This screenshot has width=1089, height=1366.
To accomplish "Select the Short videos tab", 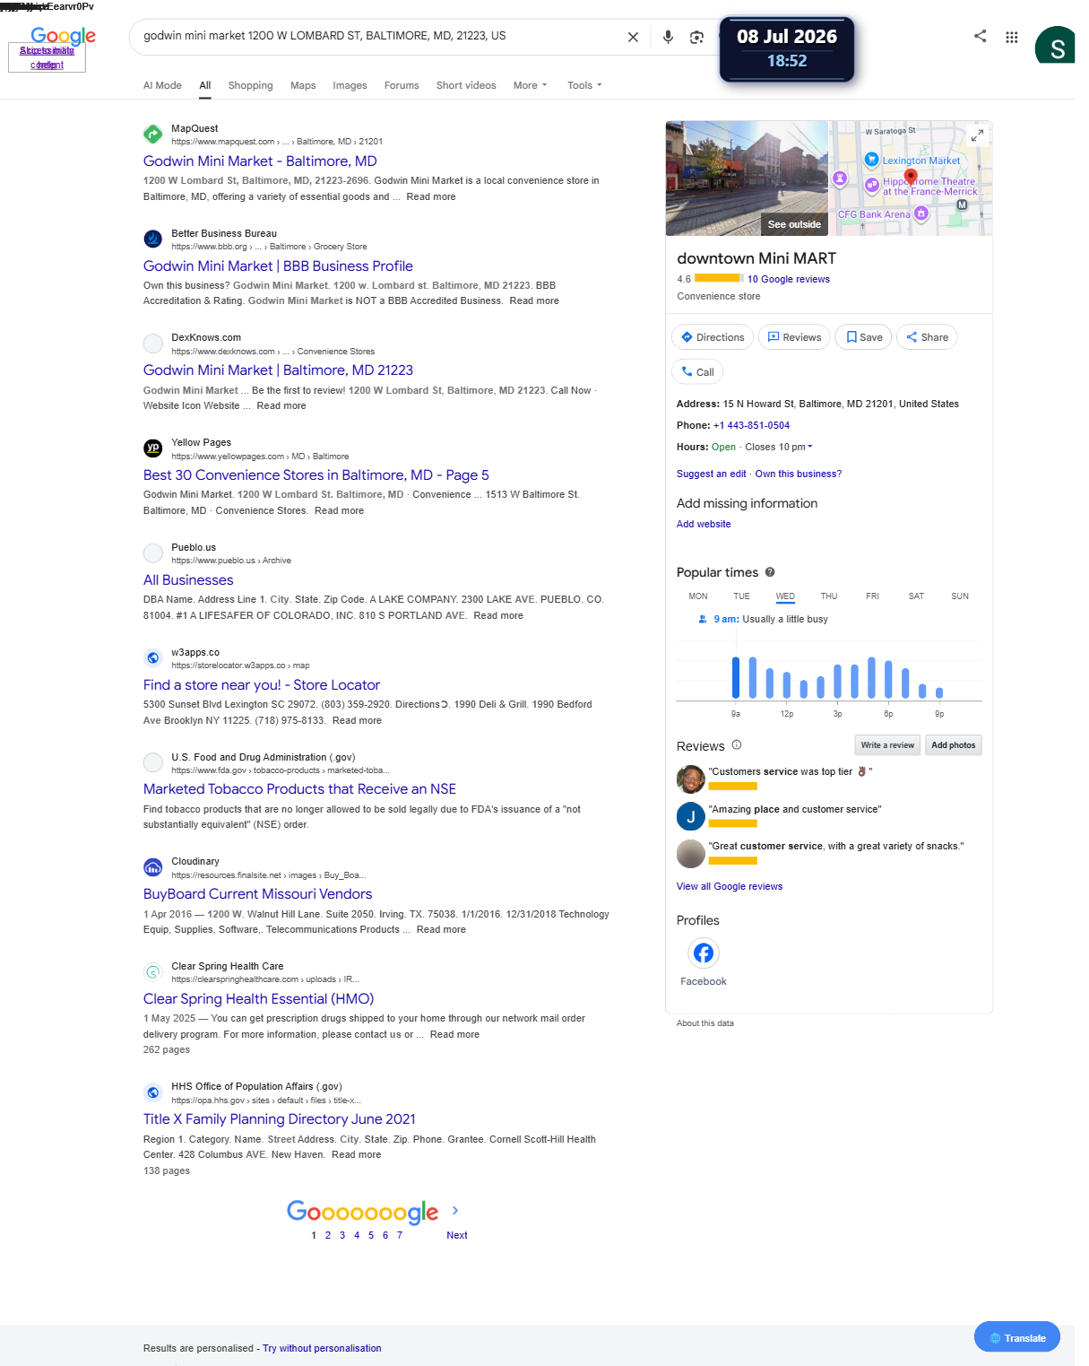I will coord(466,85).
